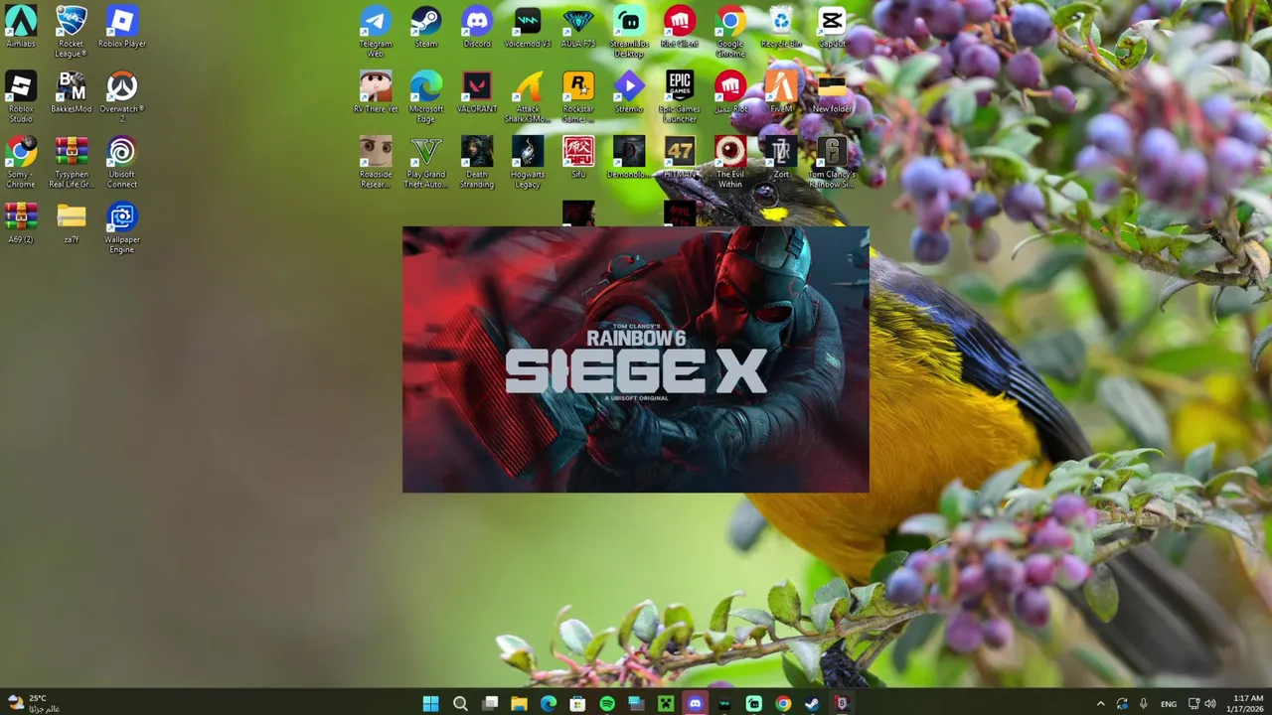Select the Stremio desktop shortcut

click(629, 92)
